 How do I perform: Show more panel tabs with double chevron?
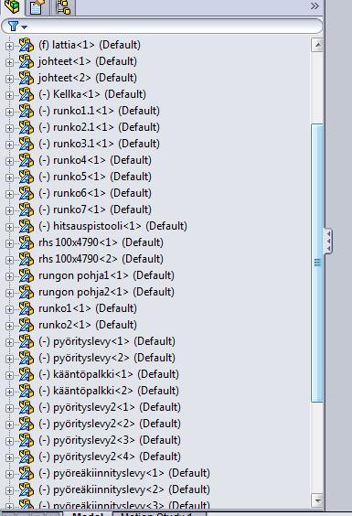[315, 5]
